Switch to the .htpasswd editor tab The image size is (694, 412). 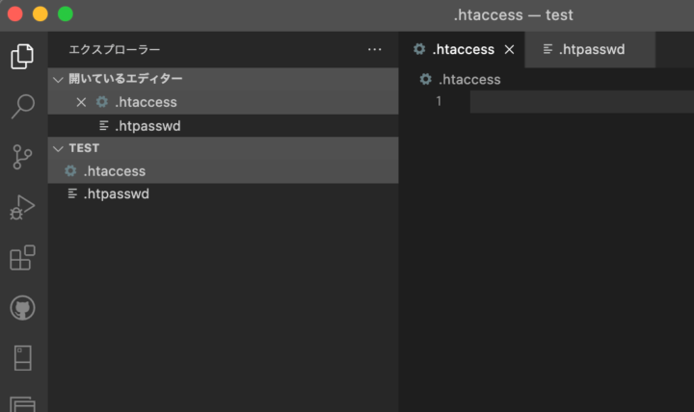click(590, 49)
